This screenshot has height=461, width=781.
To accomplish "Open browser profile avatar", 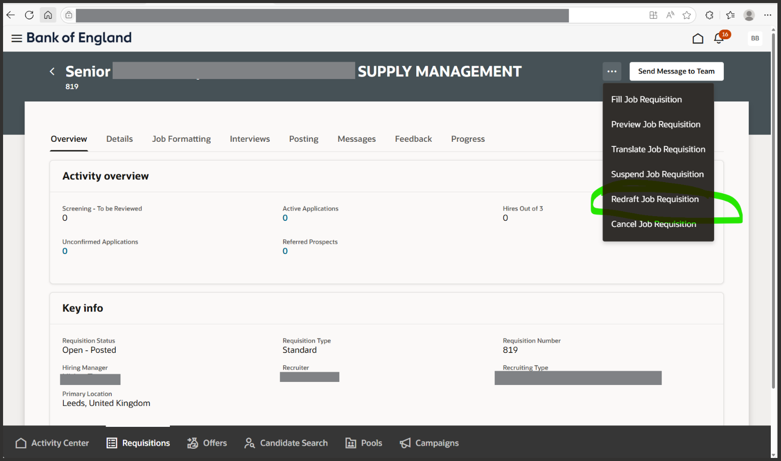I will click(x=749, y=15).
